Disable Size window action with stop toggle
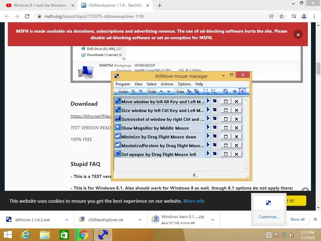The width and height of the screenshot is (321, 241). [215, 110]
